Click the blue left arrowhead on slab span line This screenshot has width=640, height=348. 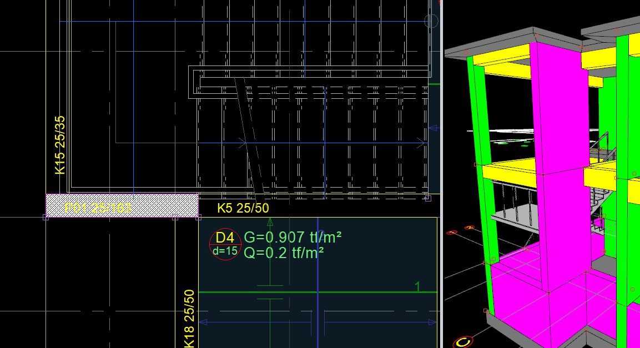(202, 322)
